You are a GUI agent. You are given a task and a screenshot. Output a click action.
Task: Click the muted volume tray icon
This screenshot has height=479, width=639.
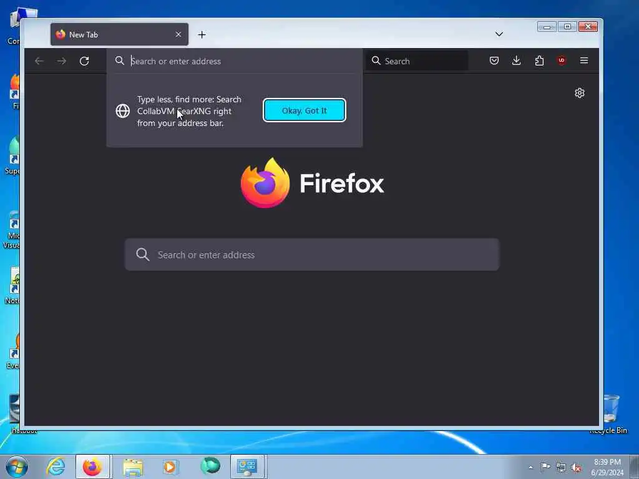tap(576, 468)
